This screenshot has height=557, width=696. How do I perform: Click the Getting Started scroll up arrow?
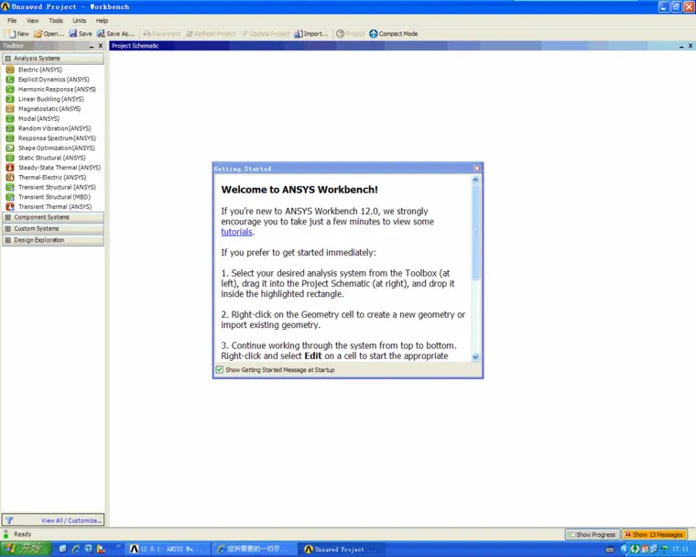[475, 180]
